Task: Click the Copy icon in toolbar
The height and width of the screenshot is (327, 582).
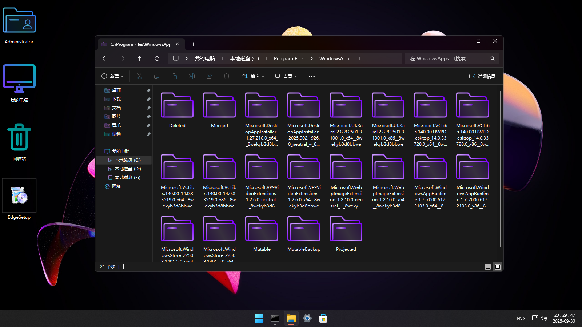Action: (157, 76)
